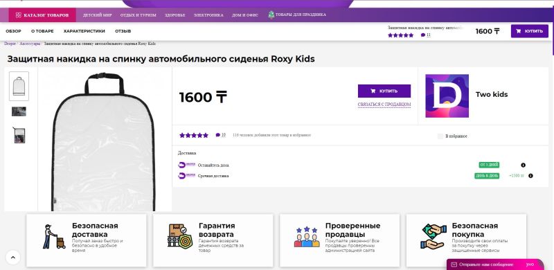Open the Детский мир menu
Screen dimensions: 554x270
tap(97, 15)
